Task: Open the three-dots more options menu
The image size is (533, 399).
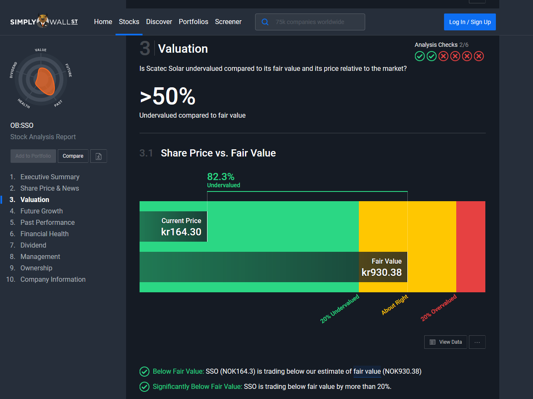Action: click(x=477, y=342)
